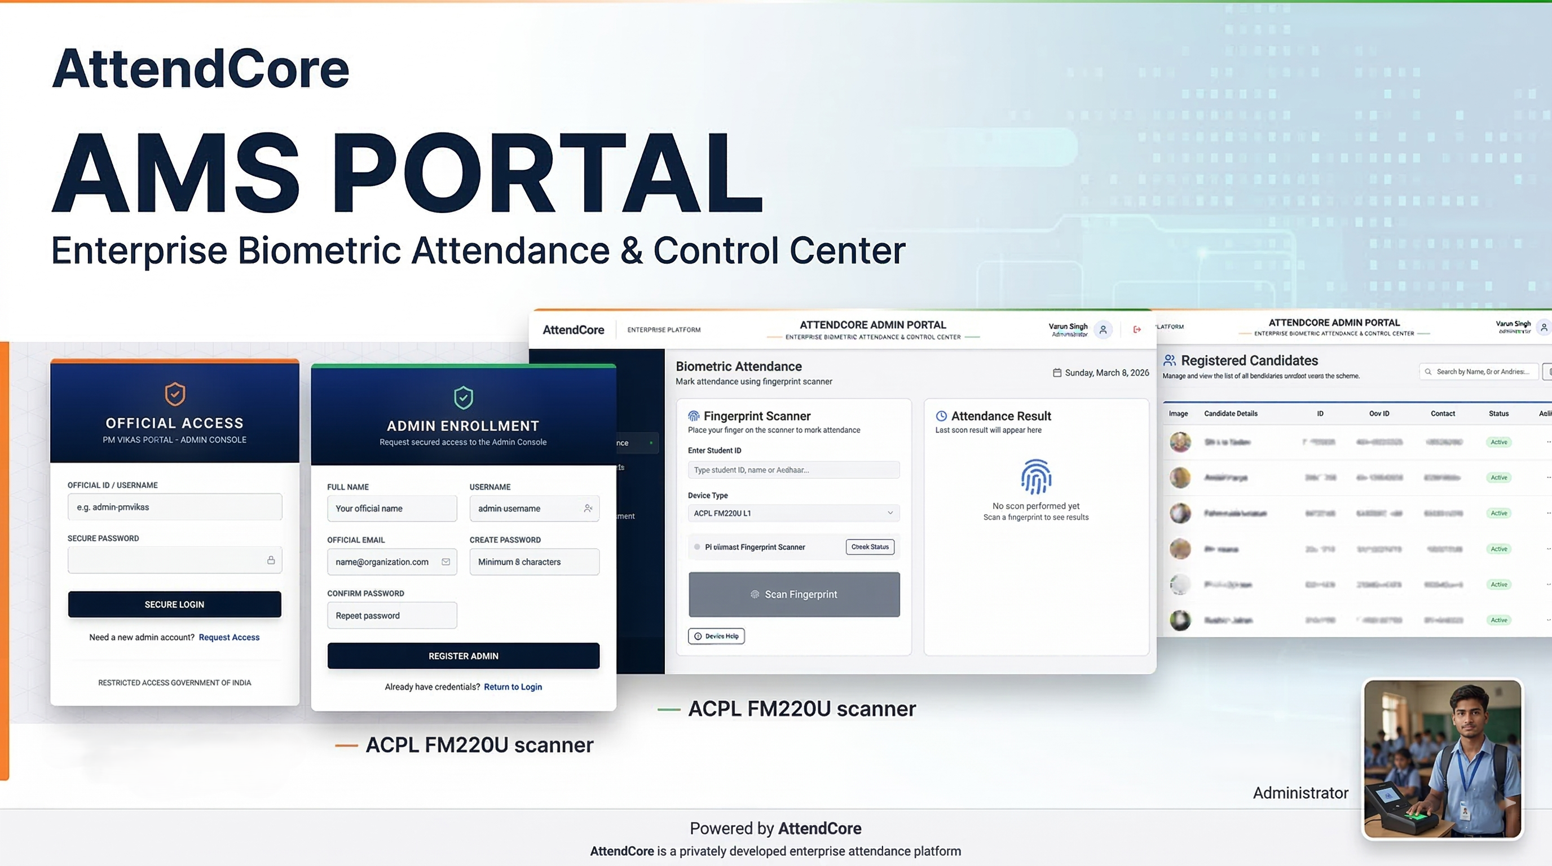Click the fingerprint icon beside Fingerprint Scanner
The image size is (1552, 866).
click(x=694, y=416)
